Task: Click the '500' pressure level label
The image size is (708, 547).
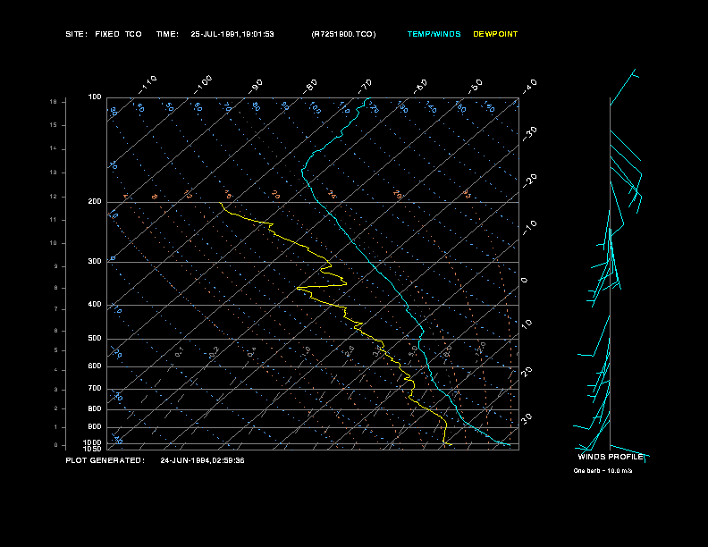Action: coord(95,339)
